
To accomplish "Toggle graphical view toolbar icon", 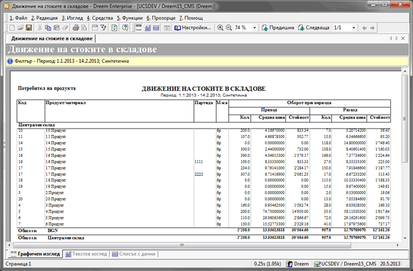I will click(x=139, y=28).
